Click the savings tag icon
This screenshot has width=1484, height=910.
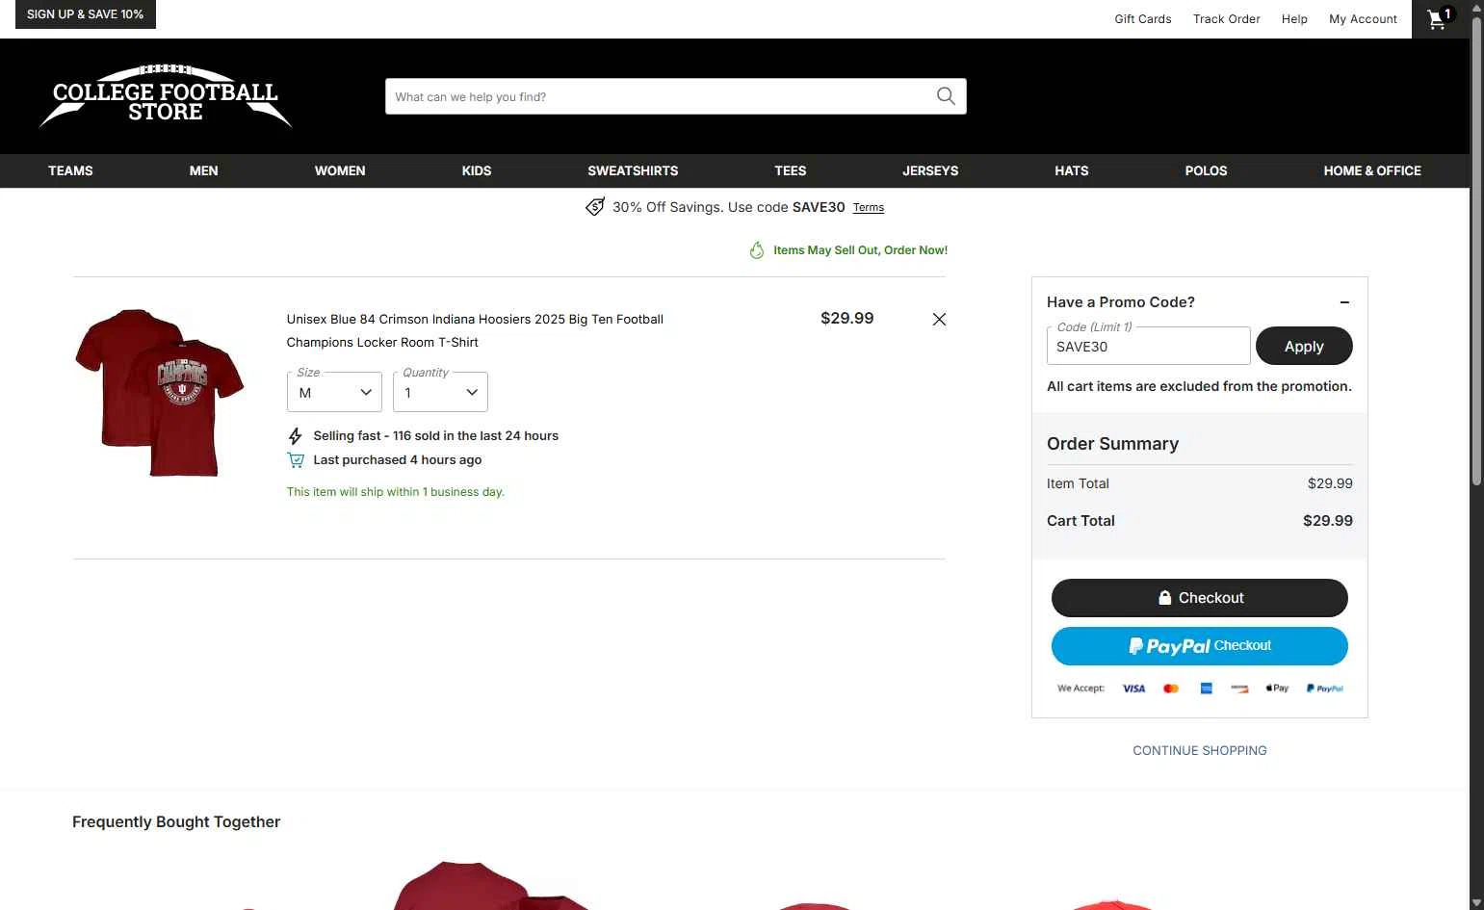[x=595, y=207]
